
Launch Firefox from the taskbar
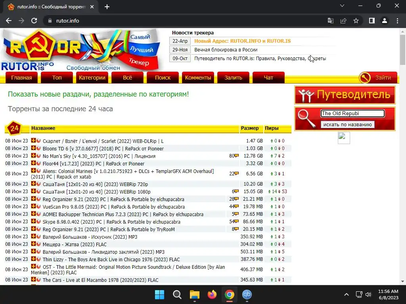[212, 294]
